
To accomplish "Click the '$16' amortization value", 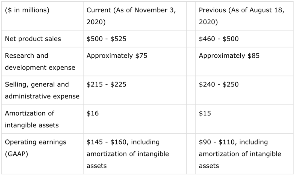I will click(93, 113).
